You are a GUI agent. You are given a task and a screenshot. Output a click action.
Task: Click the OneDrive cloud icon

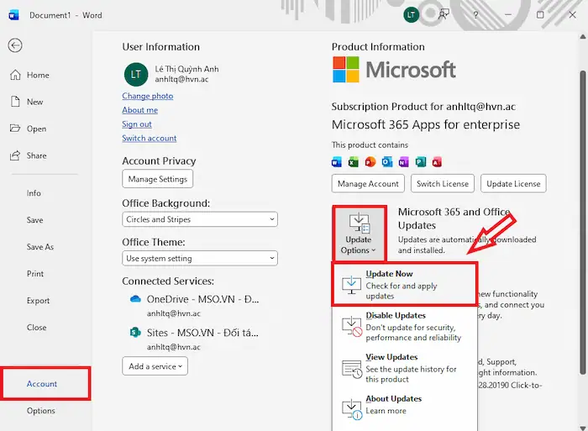134,299
